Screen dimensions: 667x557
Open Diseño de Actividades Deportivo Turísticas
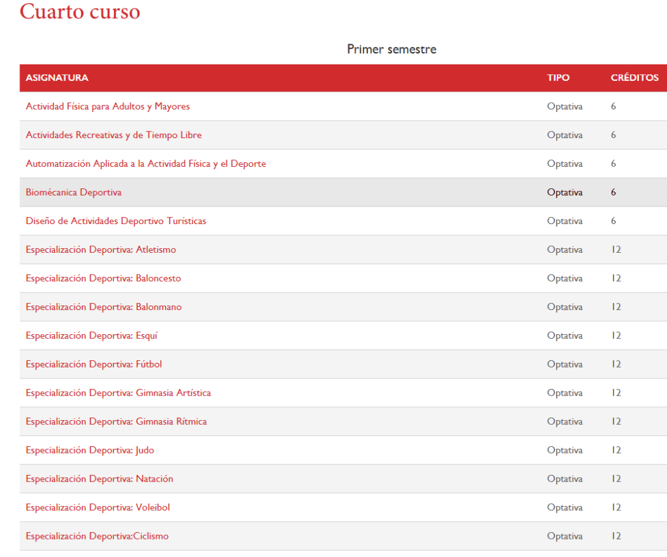pyautogui.click(x=116, y=221)
